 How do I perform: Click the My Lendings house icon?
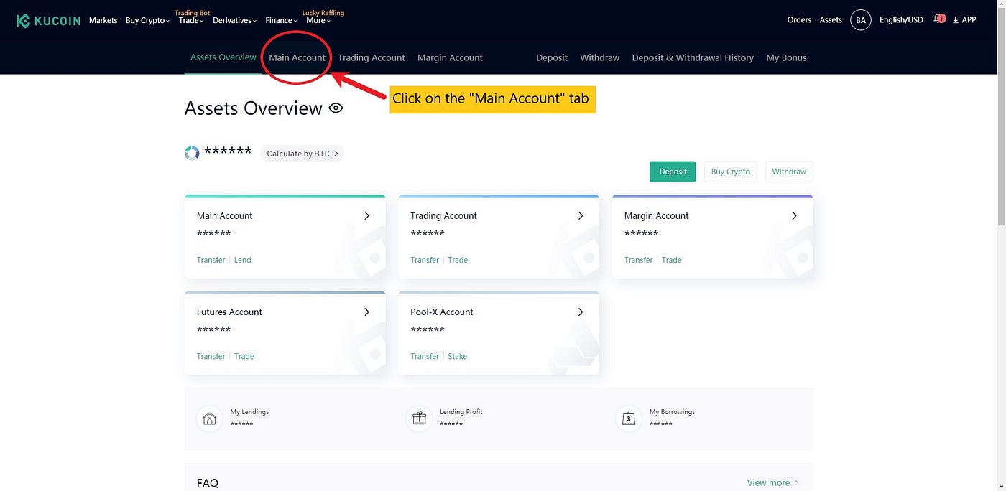coord(209,418)
